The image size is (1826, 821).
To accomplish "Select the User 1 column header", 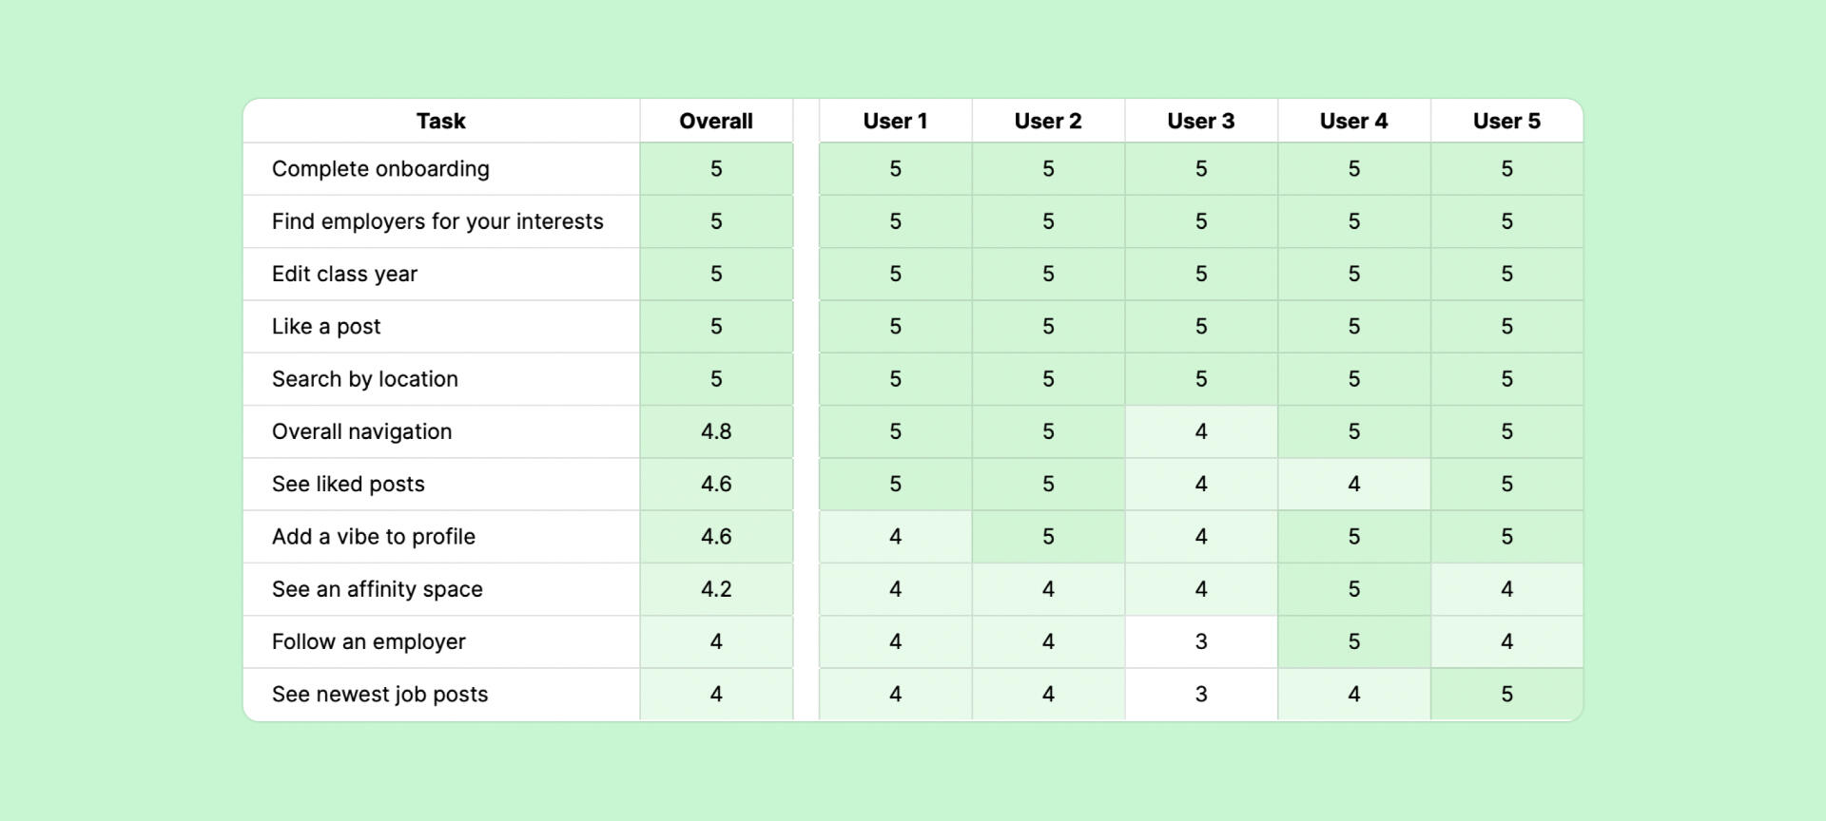I will pos(895,122).
